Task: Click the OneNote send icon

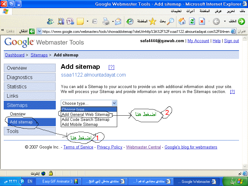Action: click(70, 21)
